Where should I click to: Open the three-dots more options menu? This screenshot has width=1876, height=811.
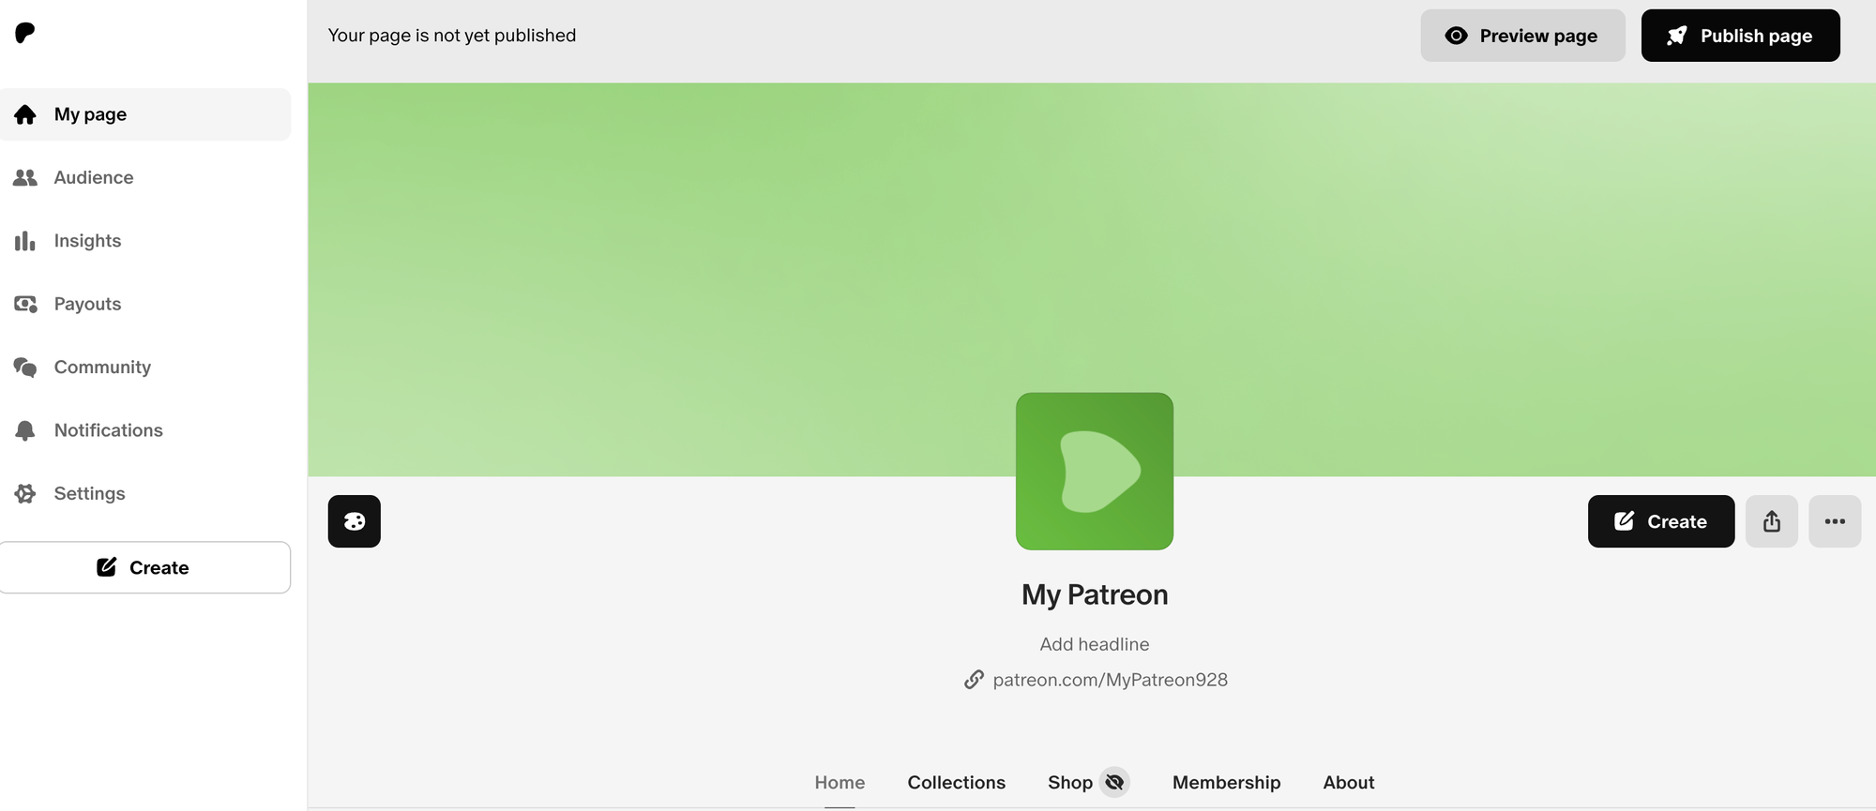tap(1835, 521)
